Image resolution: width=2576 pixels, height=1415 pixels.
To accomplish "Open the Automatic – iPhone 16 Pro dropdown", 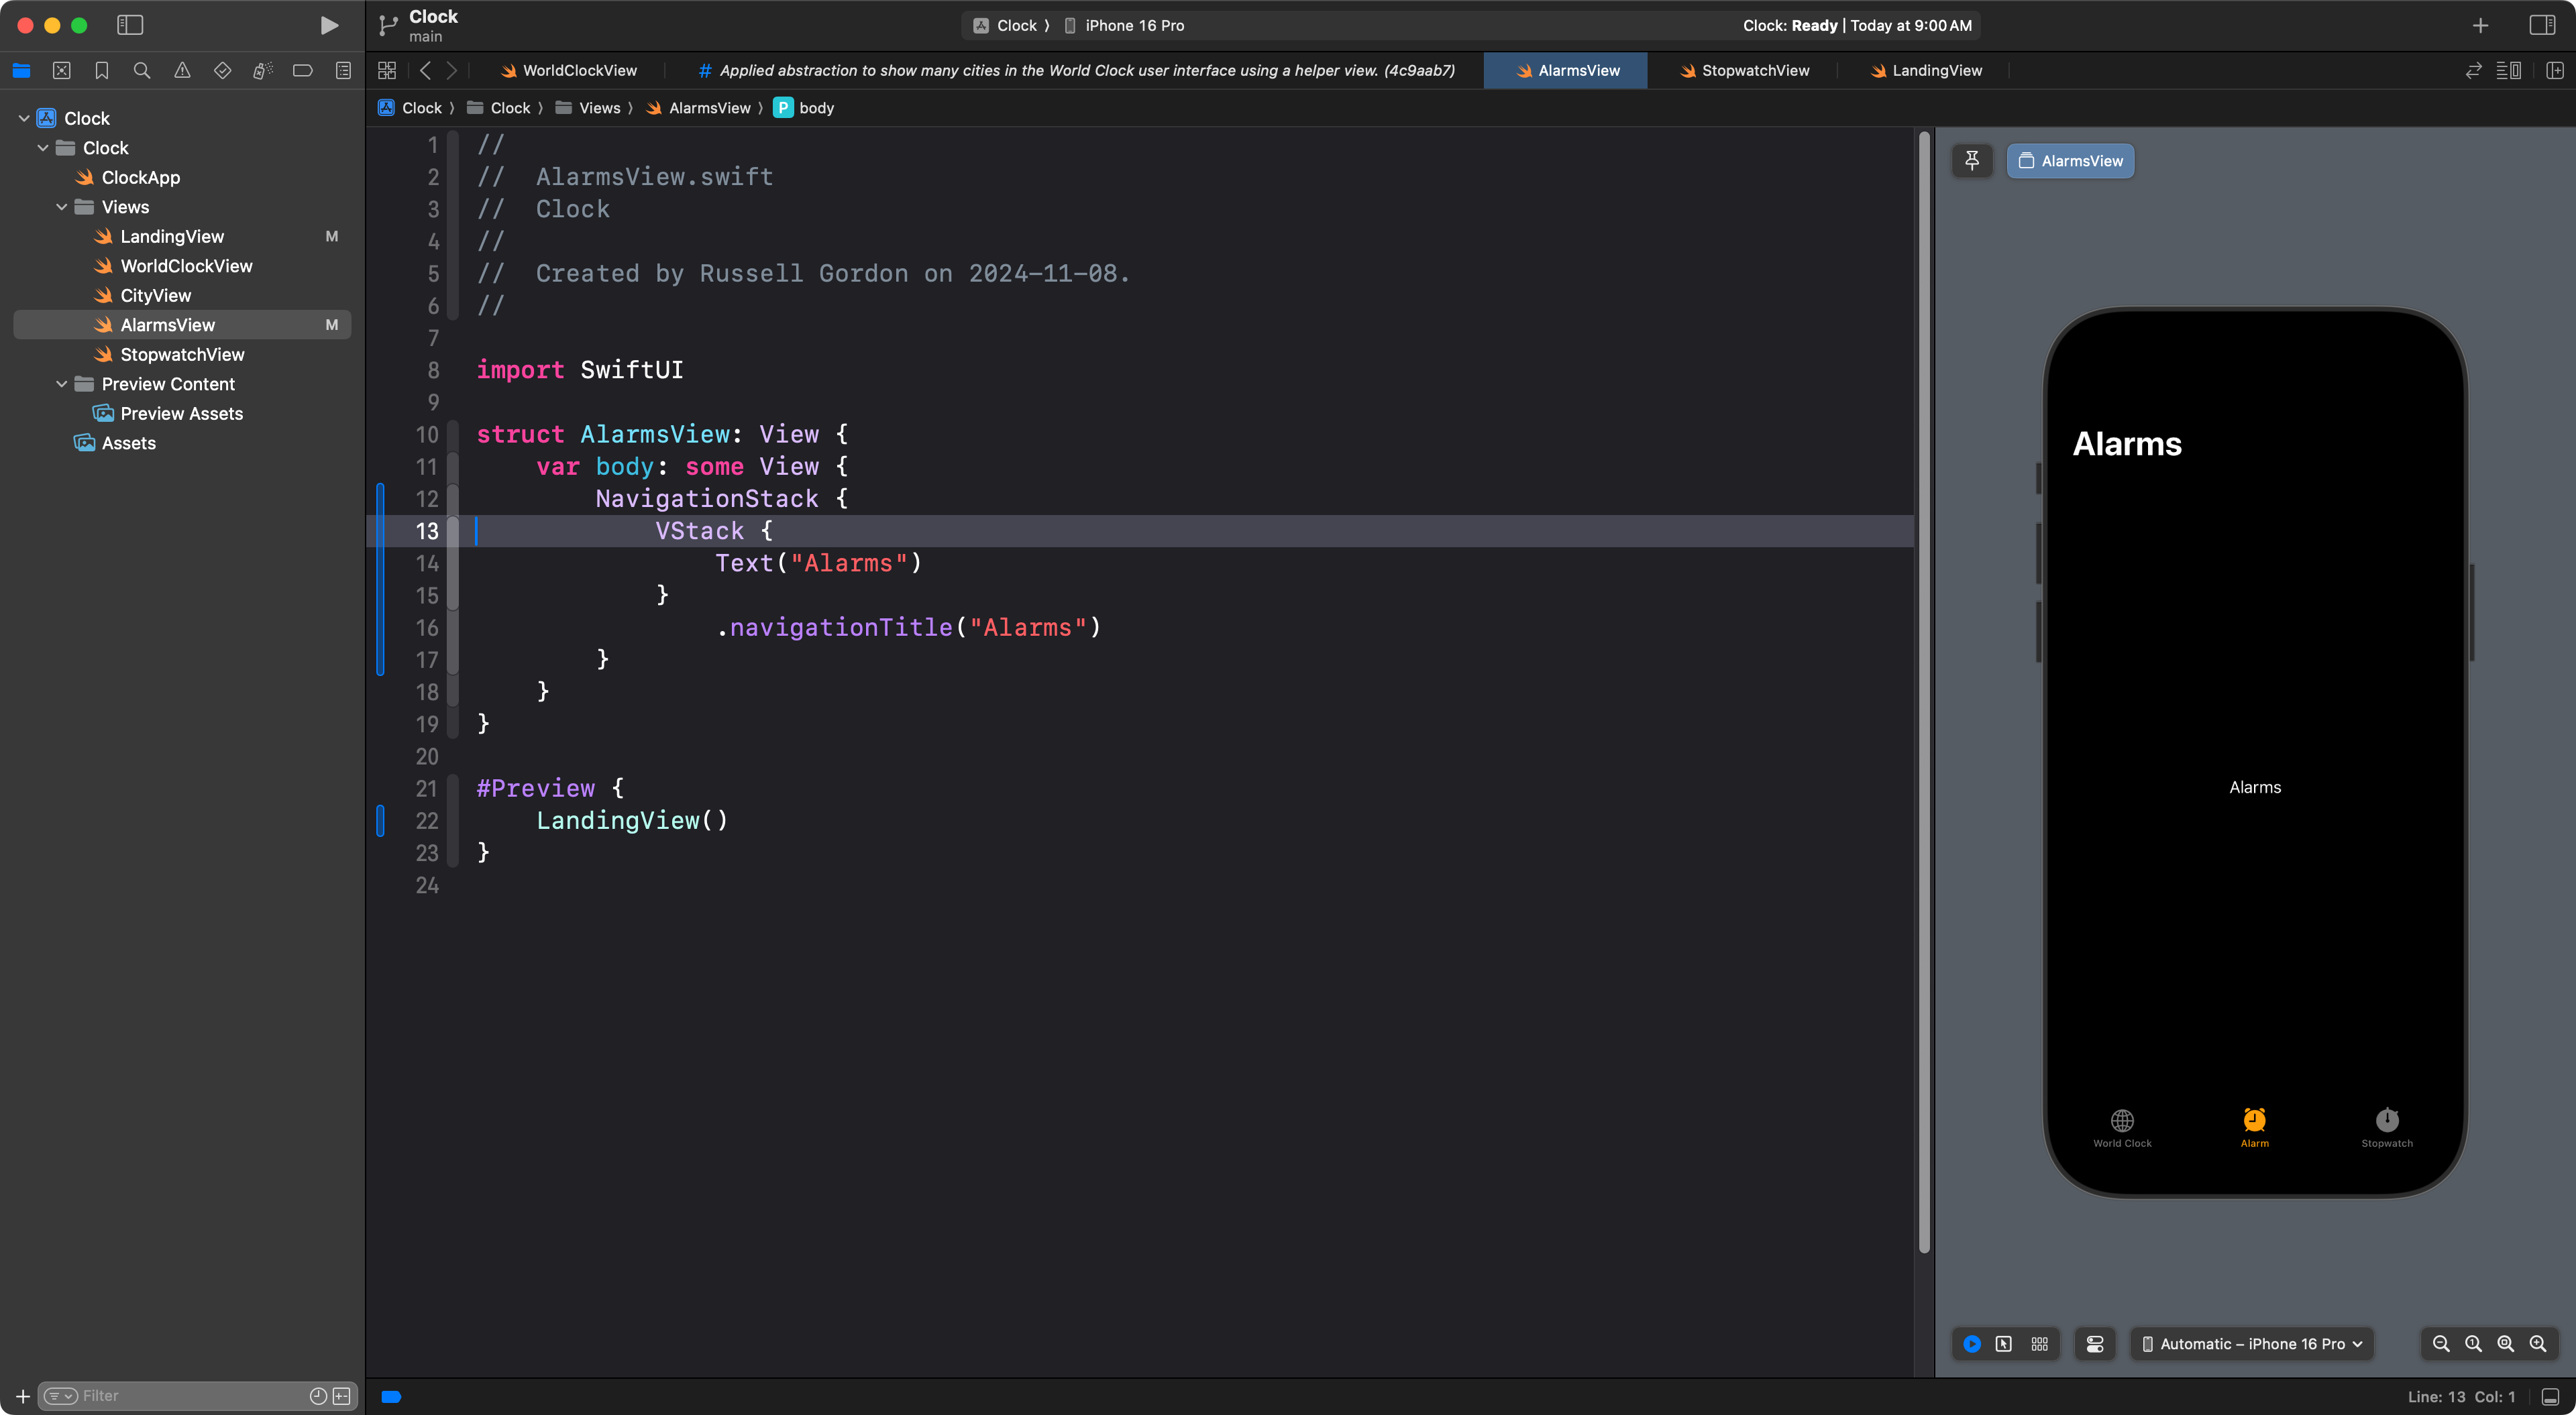I will point(2252,1344).
